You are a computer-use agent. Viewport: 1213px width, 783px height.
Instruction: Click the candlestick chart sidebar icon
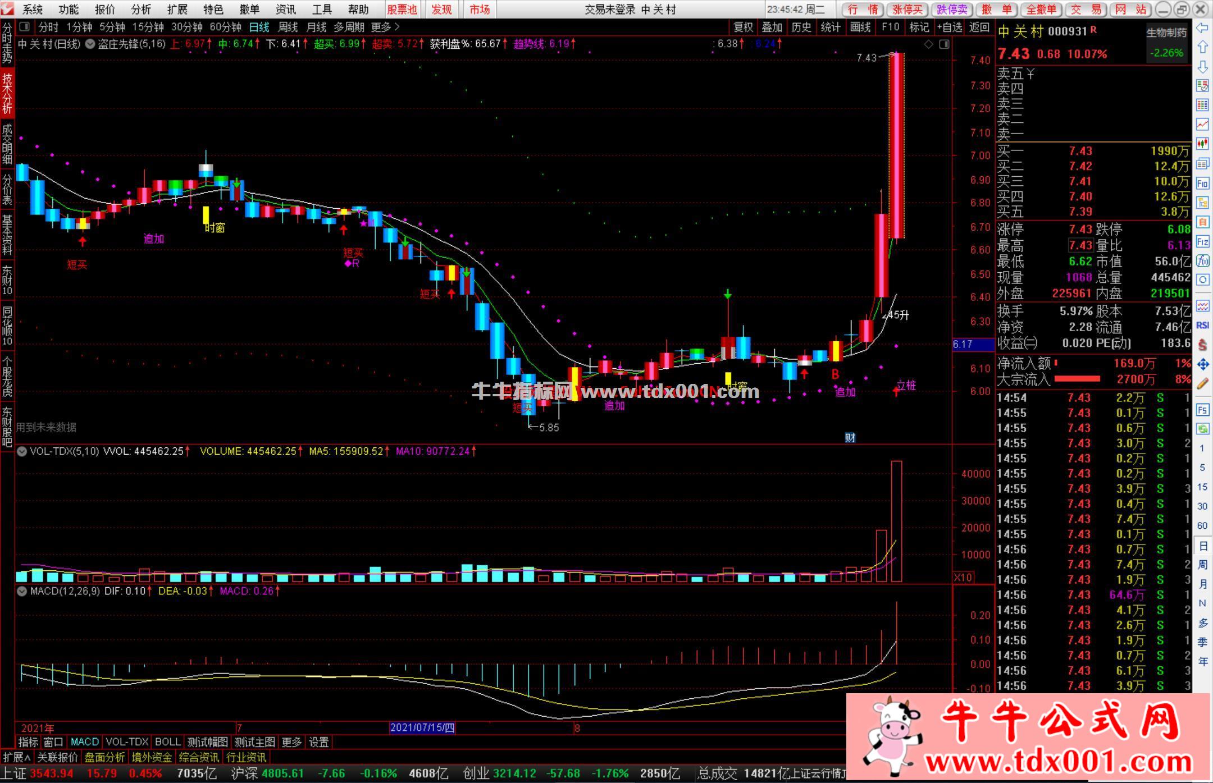click(x=1202, y=144)
